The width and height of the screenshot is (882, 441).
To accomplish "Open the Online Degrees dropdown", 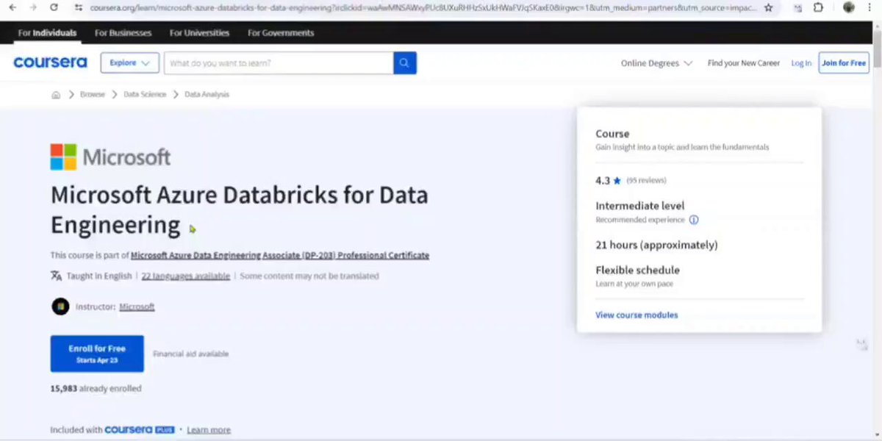I will point(656,63).
